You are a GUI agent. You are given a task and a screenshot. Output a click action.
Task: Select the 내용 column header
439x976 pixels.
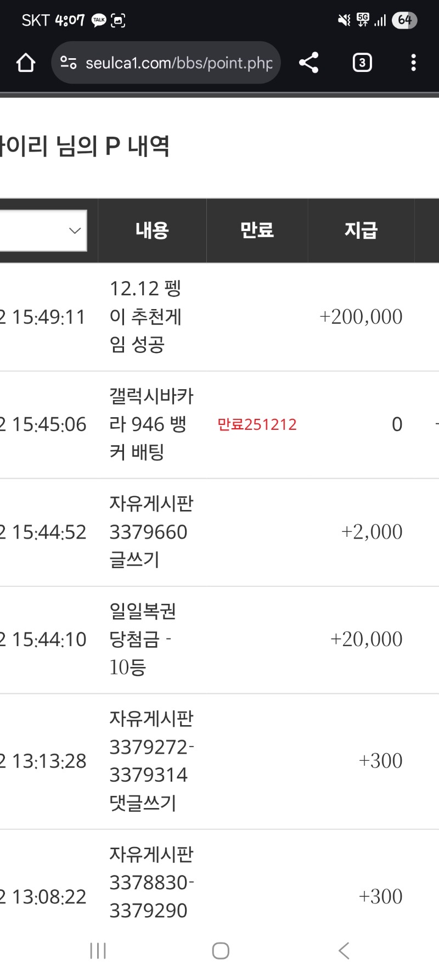tap(151, 231)
